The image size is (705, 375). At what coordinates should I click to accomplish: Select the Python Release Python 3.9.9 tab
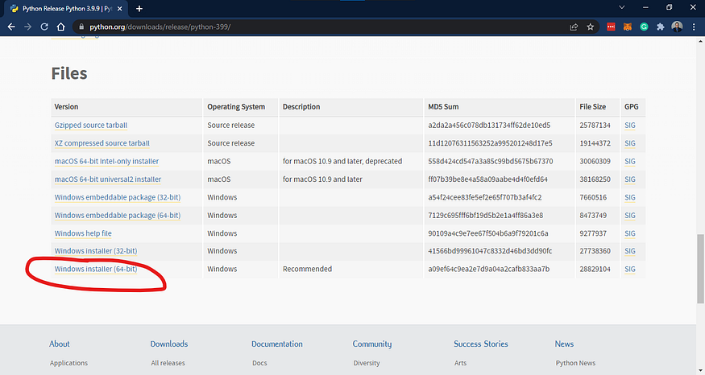(x=66, y=9)
